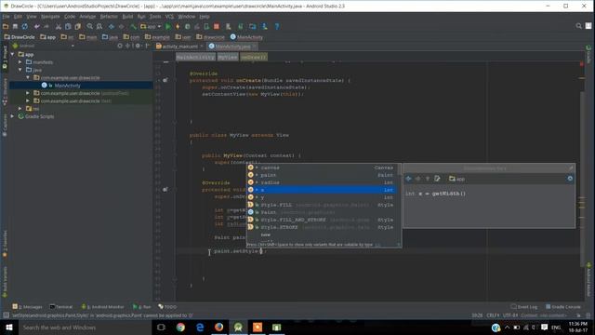Viewport: 595px width, 335px height.
Task: Open Edge from the taskbar
Action: coord(200,328)
